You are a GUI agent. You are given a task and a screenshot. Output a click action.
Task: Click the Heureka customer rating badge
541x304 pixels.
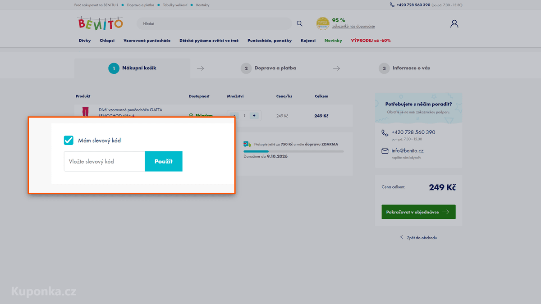tap(322, 23)
